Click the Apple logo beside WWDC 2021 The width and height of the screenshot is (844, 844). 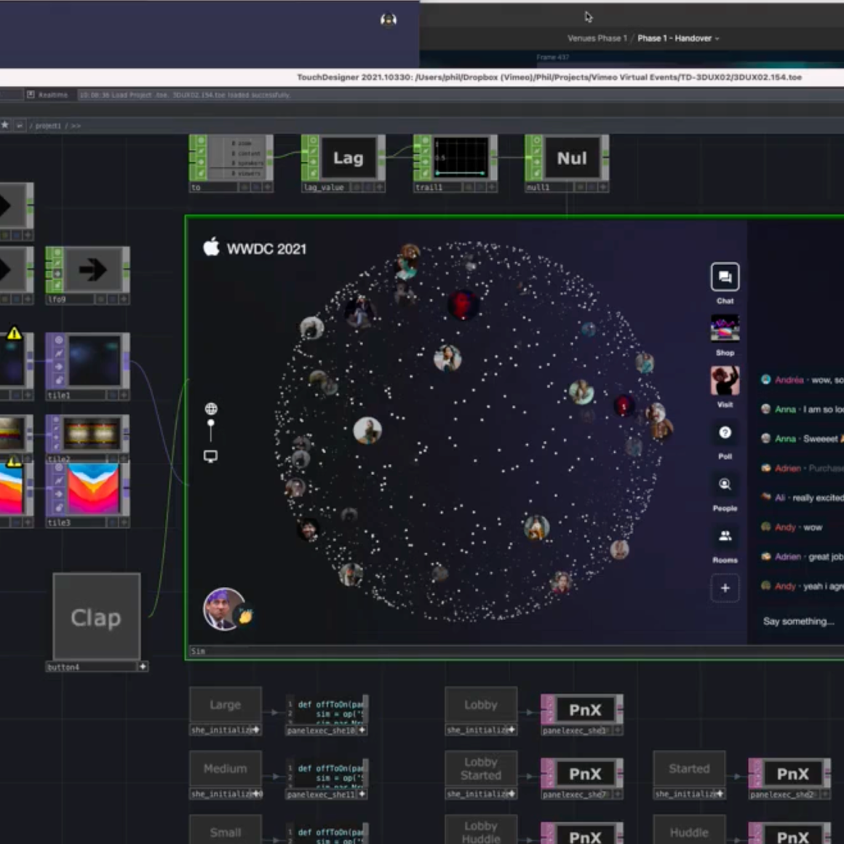[211, 247]
